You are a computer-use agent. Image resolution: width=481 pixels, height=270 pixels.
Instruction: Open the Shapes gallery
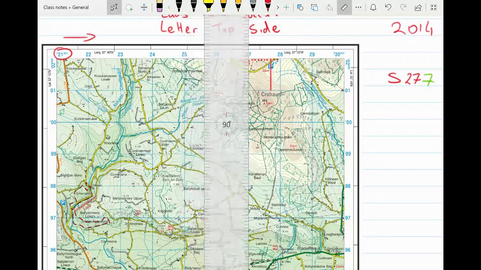click(x=300, y=7)
